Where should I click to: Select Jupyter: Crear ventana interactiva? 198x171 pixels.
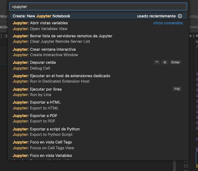pos(98,52)
